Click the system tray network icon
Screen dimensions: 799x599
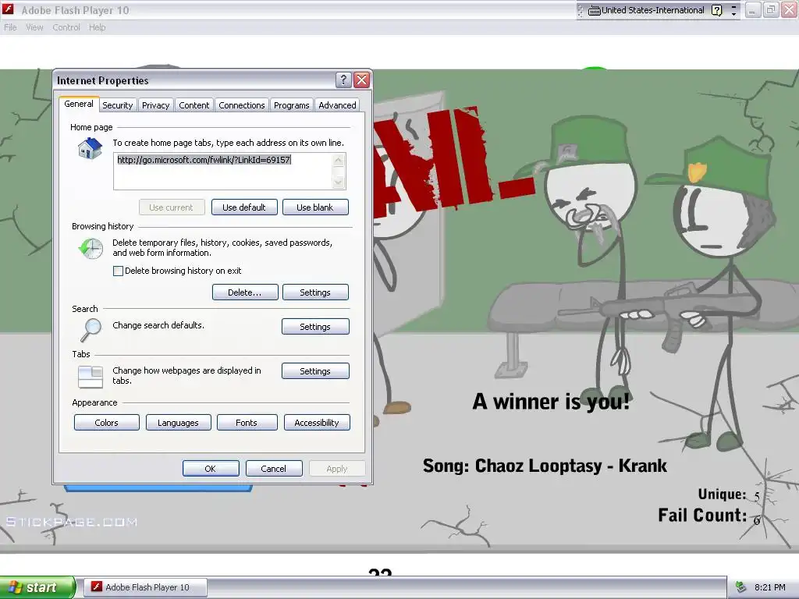[x=741, y=587]
